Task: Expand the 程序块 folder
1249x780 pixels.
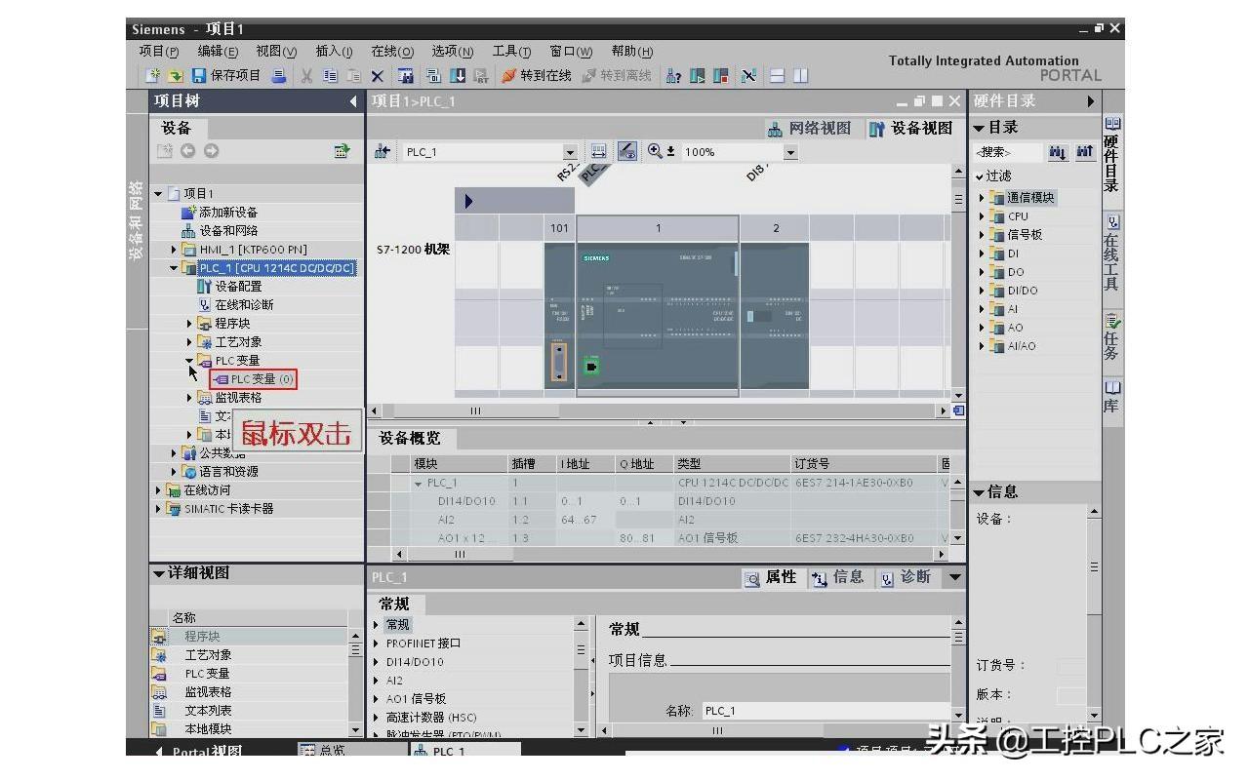Action: click(190, 324)
